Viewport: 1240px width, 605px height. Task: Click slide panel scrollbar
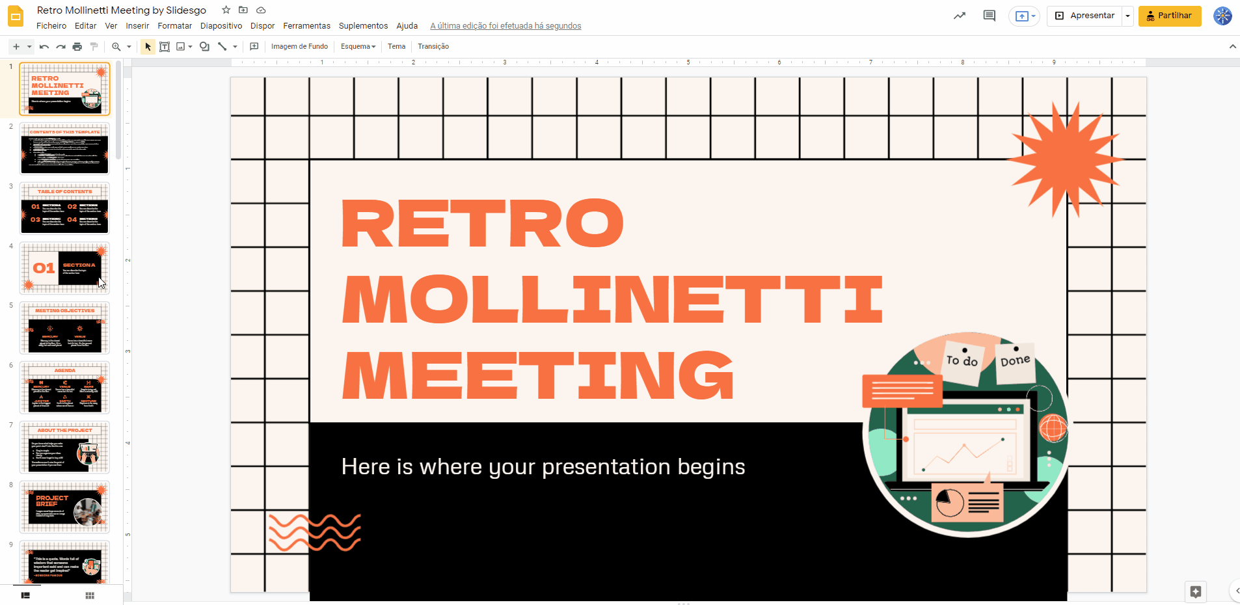pyautogui.click(x=118, y=111)
